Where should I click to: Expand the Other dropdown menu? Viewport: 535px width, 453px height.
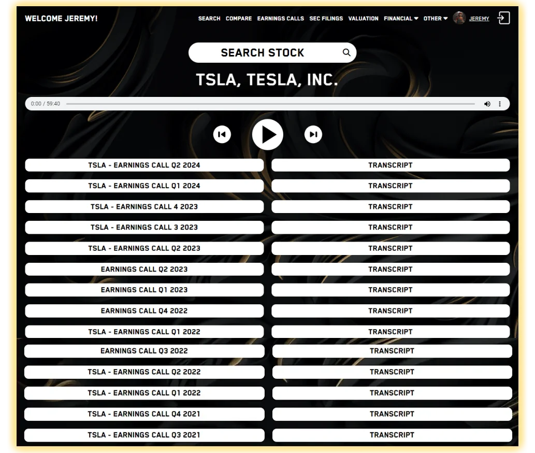click(x=436, y=19)
